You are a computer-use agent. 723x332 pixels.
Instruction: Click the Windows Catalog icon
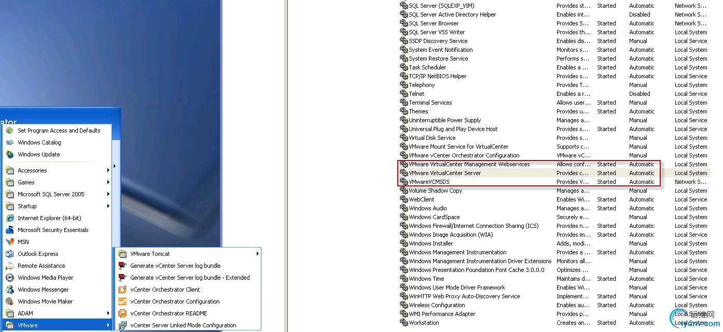pyautogui.click(x=9, y=142)
